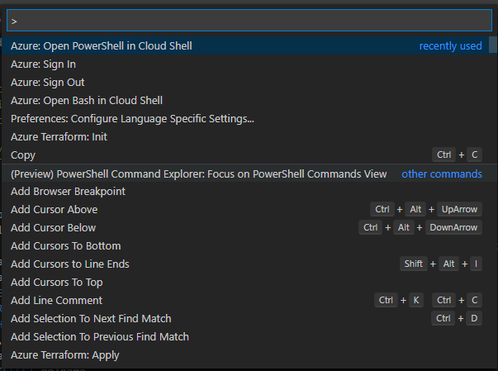The width and height of the screenshot is (498, 371).
Task: Select Add Cursors To Bottom
Action: (x=66, y=246)
